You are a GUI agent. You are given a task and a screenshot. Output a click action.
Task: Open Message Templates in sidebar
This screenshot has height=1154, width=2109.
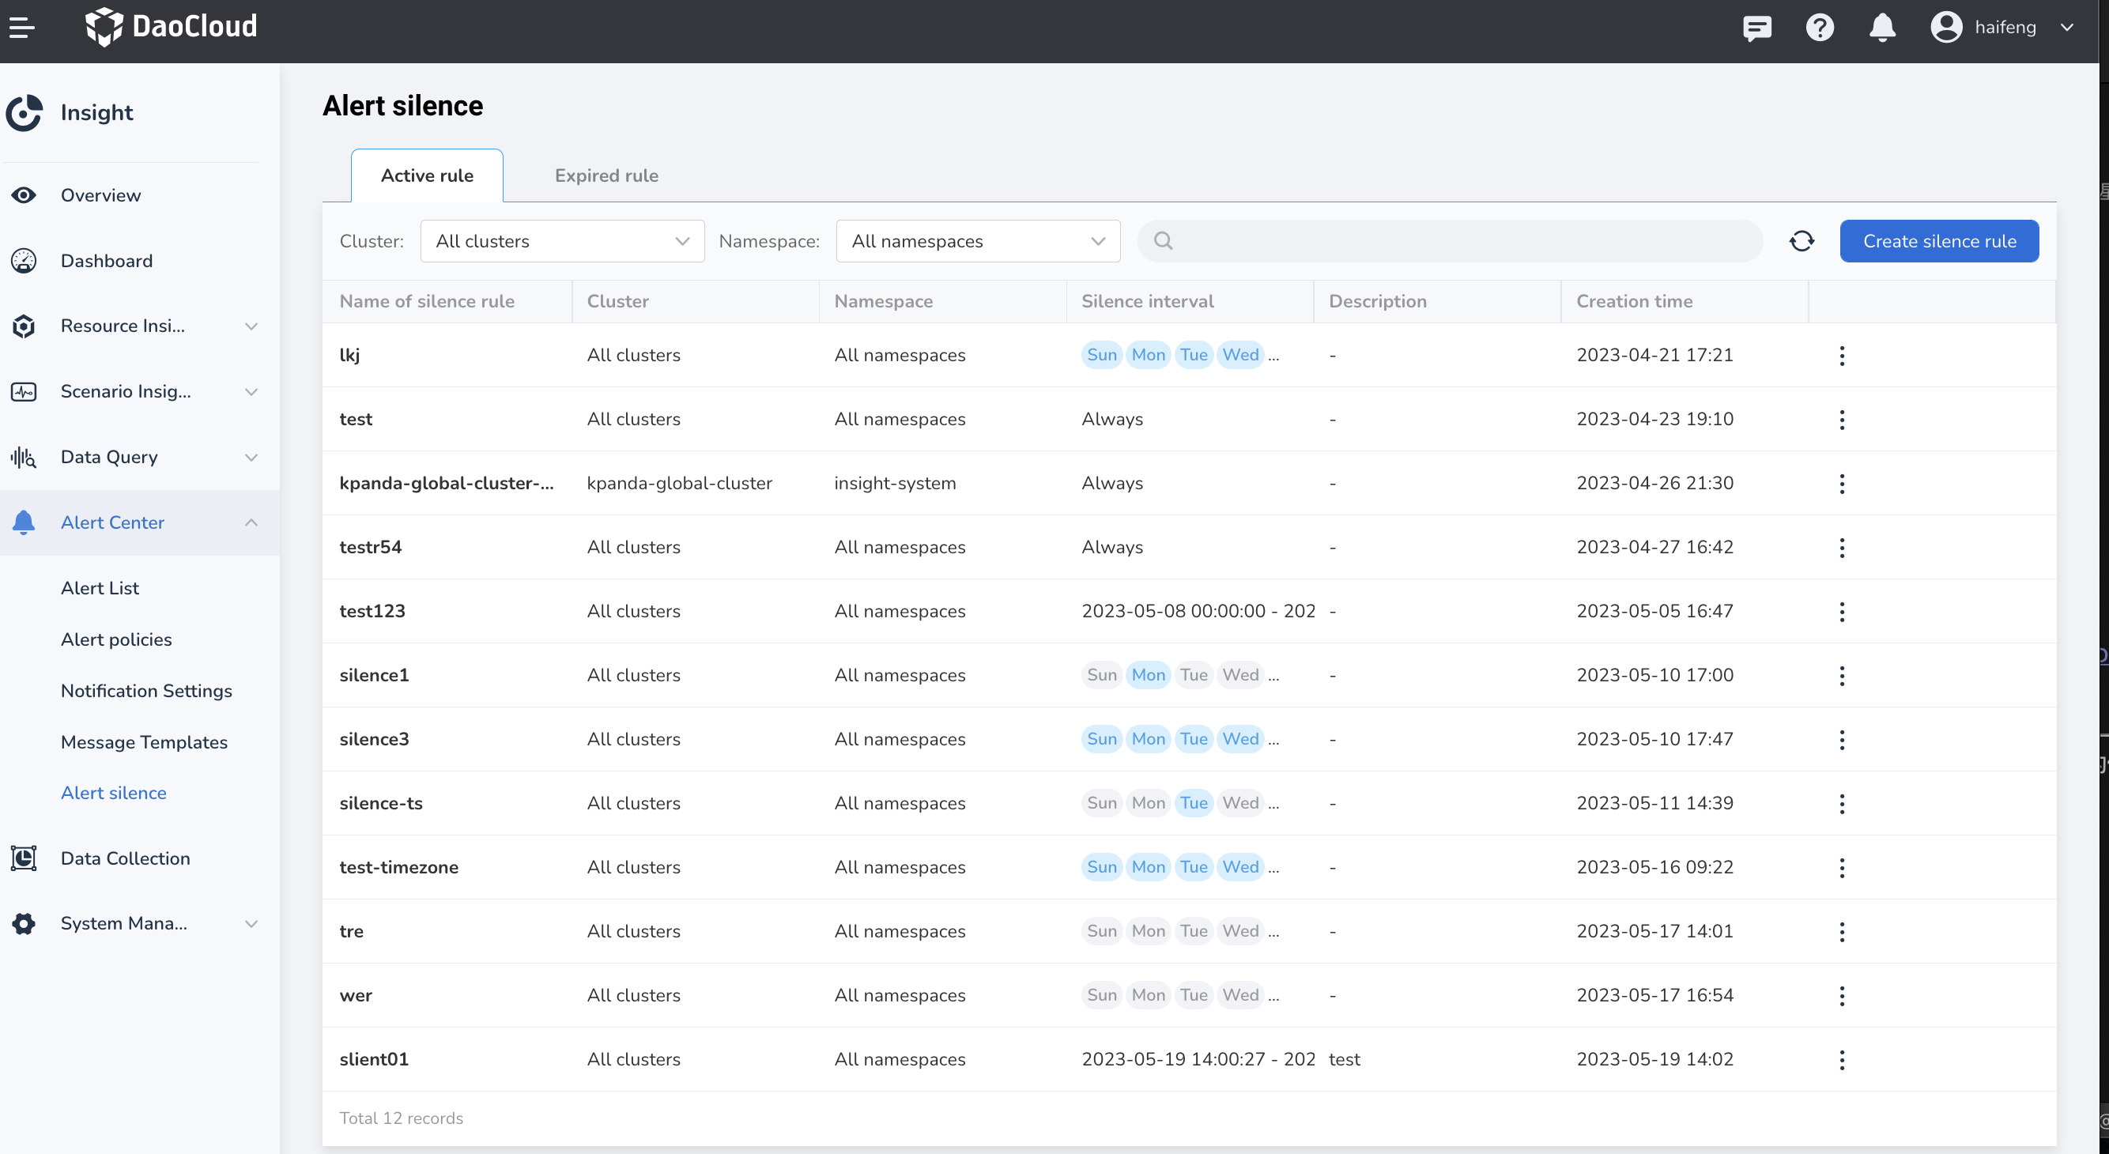click(x=144, y=742)
